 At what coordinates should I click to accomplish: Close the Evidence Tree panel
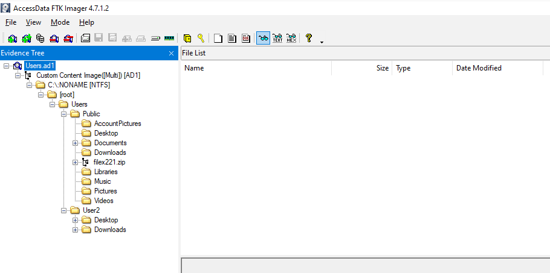click(x=171, y=54)
